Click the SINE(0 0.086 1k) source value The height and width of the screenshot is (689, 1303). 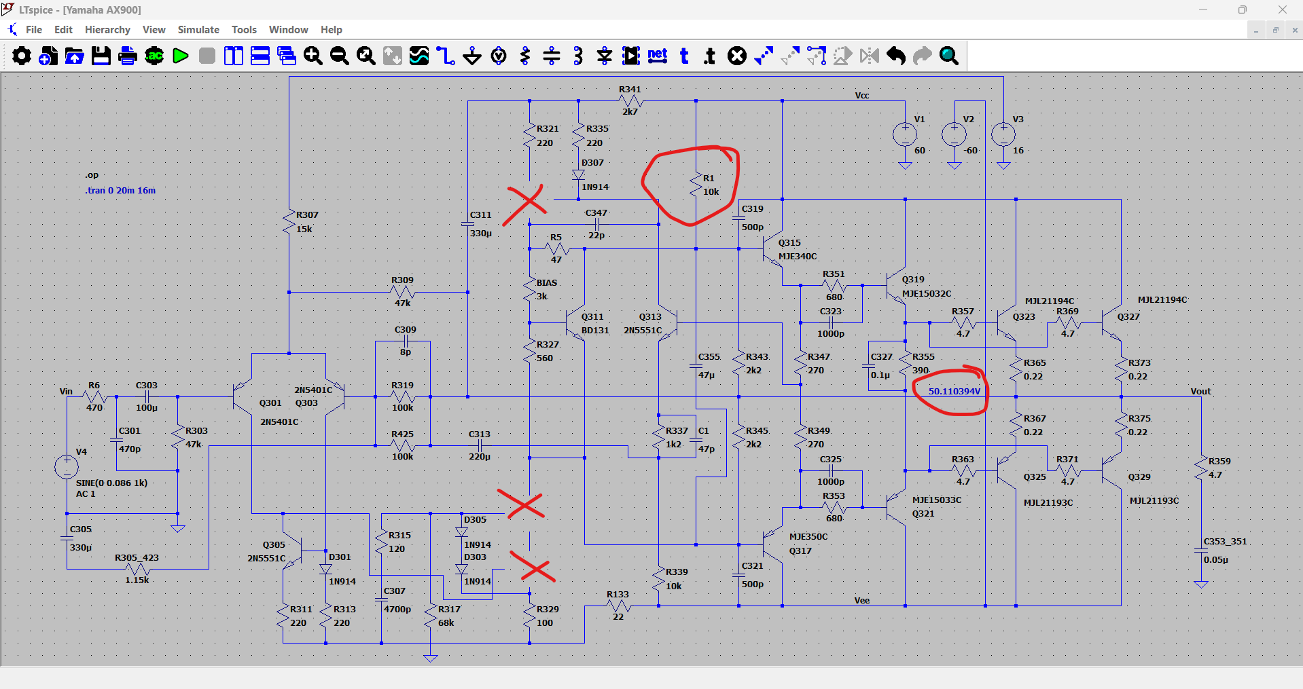point(111,483)
